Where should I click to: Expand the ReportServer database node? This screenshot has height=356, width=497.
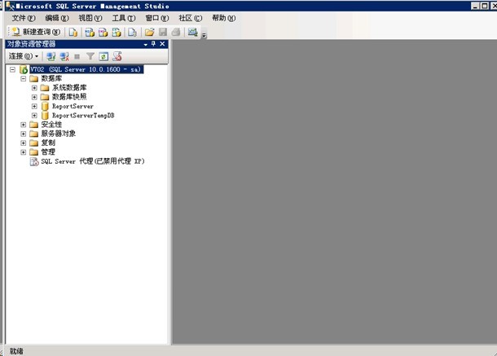(34, 106)
